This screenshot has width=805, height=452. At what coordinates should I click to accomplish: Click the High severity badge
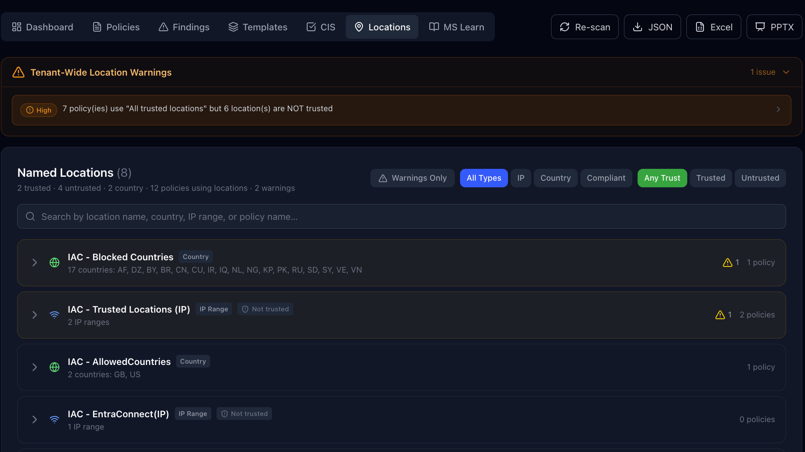click(39, 110)
